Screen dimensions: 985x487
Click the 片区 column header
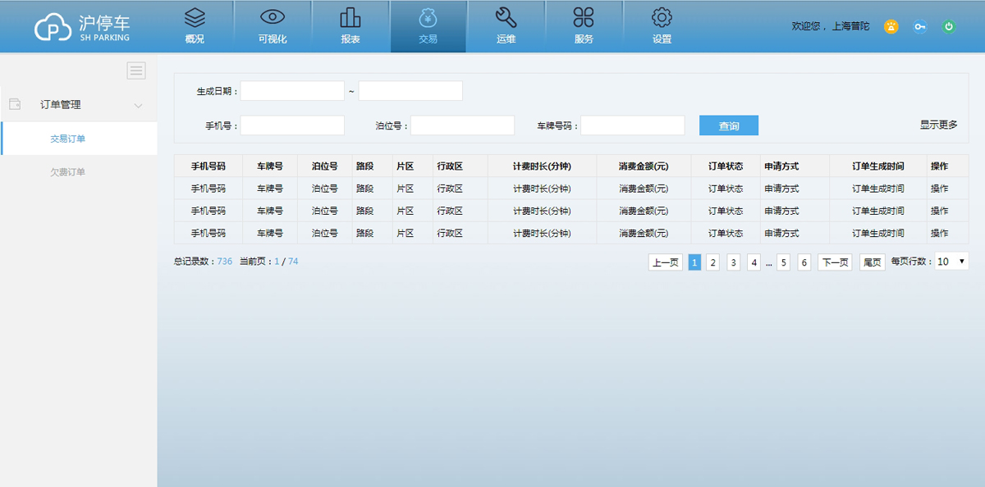click(x=405, y=166)
